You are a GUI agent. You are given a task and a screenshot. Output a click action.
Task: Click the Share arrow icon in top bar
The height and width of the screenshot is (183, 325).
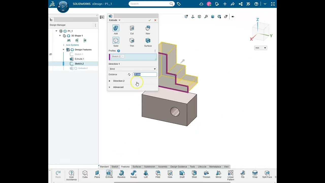[233, 4]
